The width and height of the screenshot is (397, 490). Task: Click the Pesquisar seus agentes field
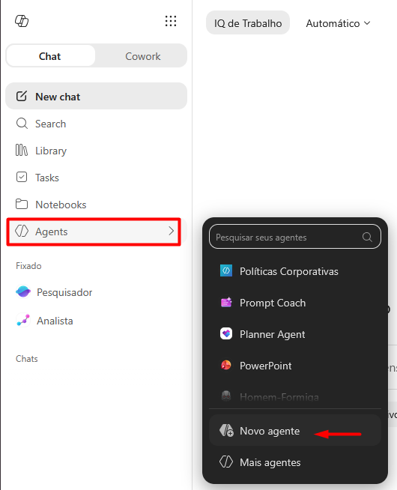295,237
